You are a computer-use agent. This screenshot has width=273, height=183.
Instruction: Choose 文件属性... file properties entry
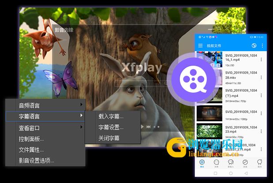pos(45,149)
